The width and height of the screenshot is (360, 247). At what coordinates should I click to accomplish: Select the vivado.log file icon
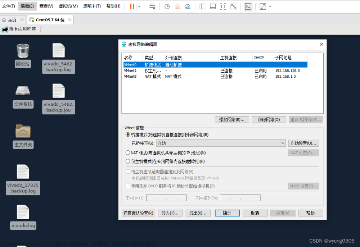coord(23,217)
